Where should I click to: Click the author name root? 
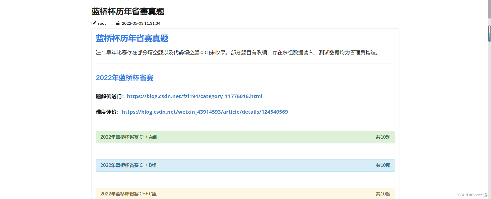click(102, 23)
